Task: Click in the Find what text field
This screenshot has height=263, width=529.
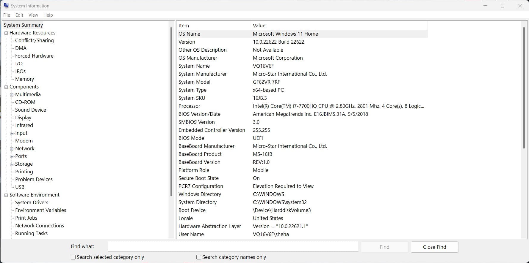Action: (233, 246)
